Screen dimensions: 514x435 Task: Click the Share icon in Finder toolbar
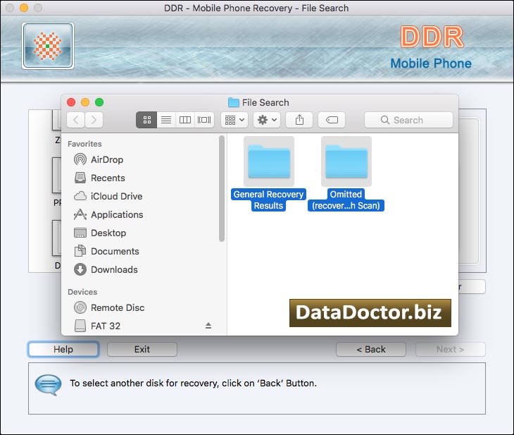click(299, 120)
